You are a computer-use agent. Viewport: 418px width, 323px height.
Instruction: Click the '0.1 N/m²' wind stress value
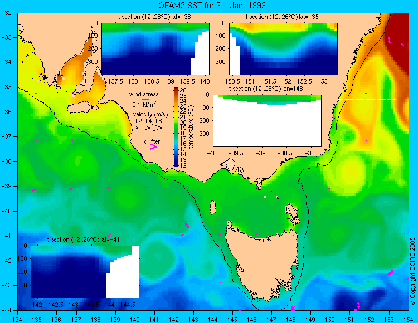click(x=144, y=104)
